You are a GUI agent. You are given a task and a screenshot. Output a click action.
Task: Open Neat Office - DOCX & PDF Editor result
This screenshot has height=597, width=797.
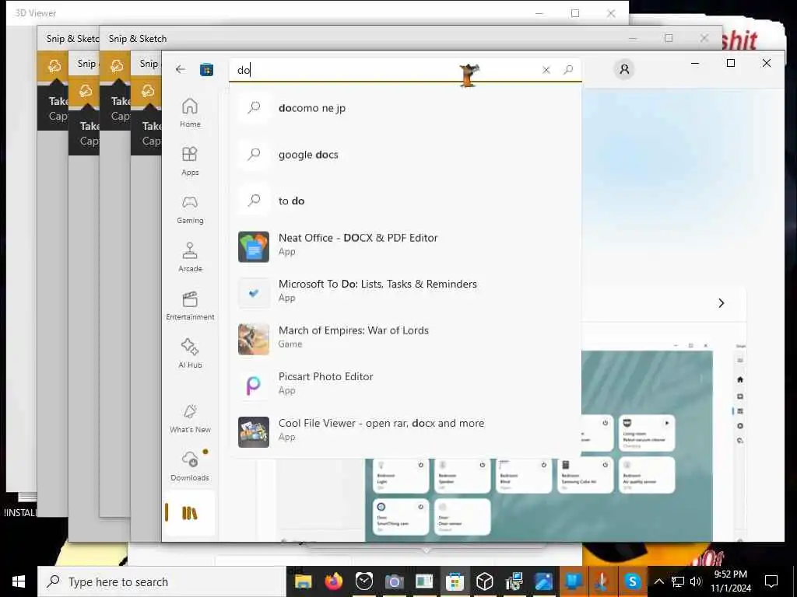click(x=405, y=246)
